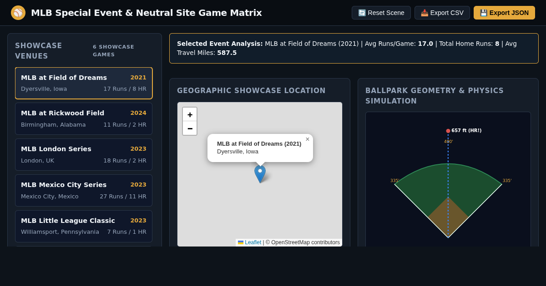Image resolution: width=546 pixels, height=286 pixels.
Task: Click the 657 ft home run ball marker
Action: (x=448, y=131)
